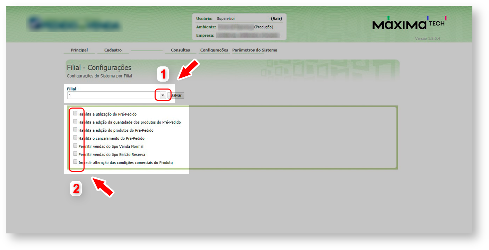Image resolution: width=489 pixels, height=250 pixels.
Task: Click the Filial - Configurações page heading
Action: point(99,68)
